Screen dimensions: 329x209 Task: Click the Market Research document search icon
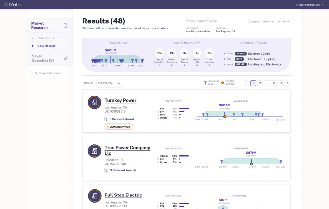click(66, 26)
